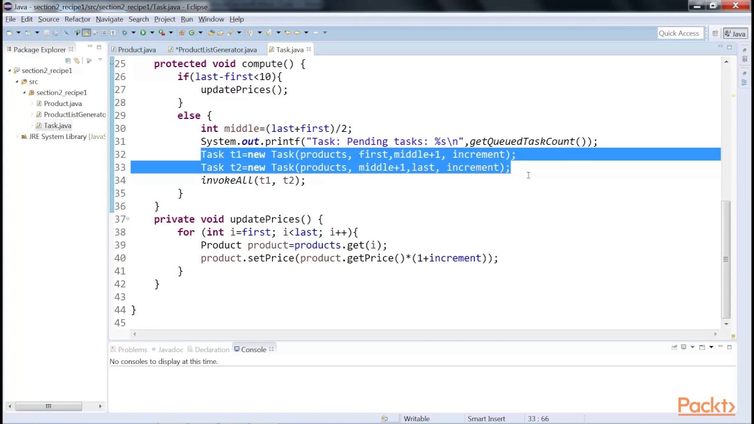This screenshot has width=754, height=424.
Task: Maximize the Console panel
Action: click(x=729, y=347)
